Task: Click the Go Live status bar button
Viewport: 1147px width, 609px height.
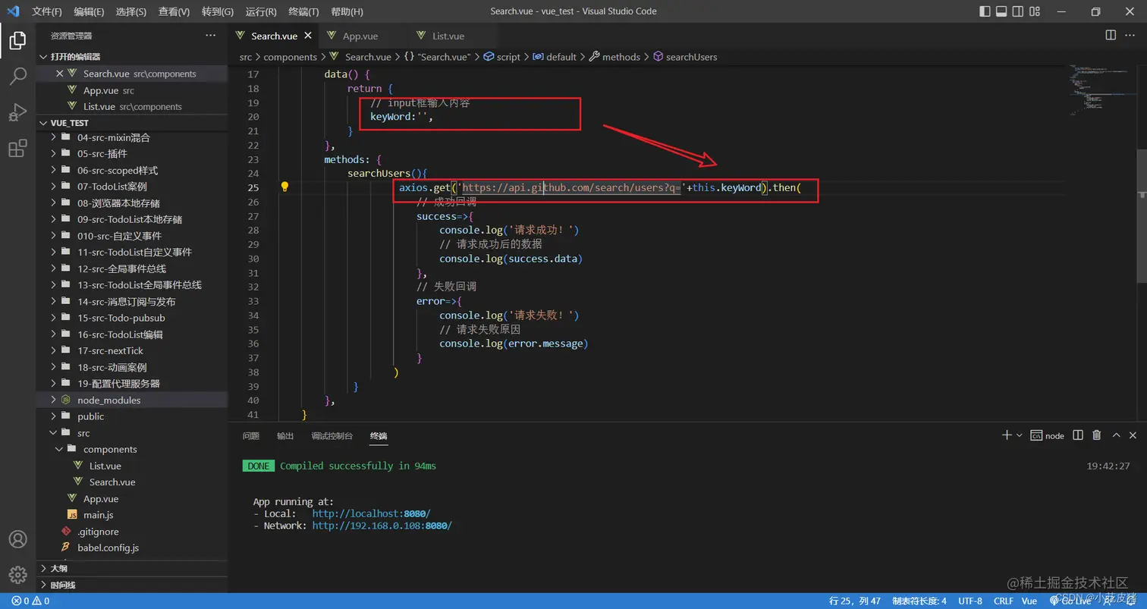Action: coord(1070,601)
